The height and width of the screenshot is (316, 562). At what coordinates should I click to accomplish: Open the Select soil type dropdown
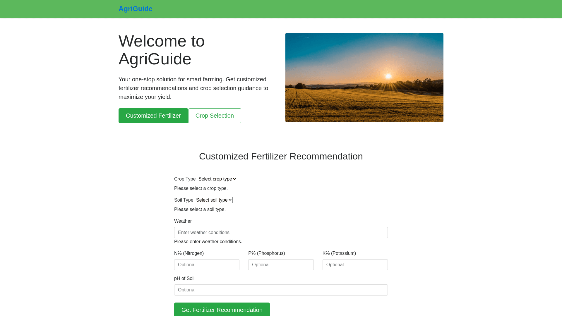[x=213, y=200]
